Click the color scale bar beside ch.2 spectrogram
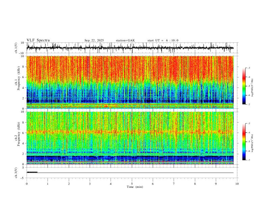The width and height of the screenshot is (267, 206). point(244,142)
